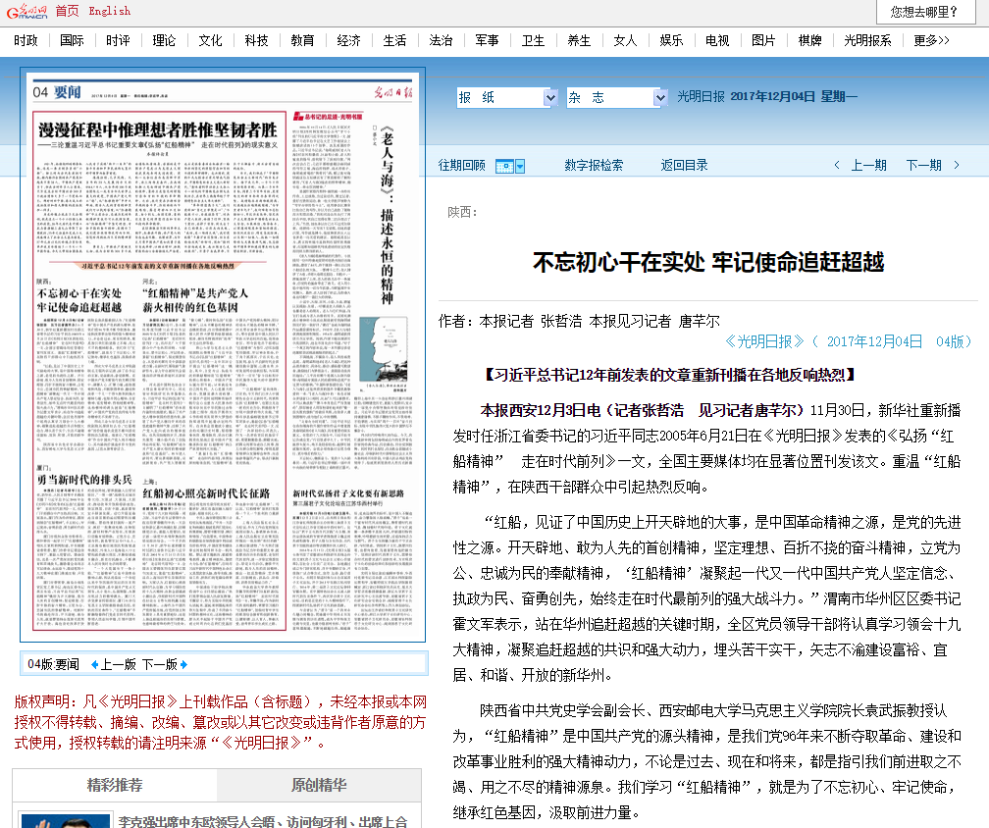Go to 上一版 previous page

tap(119, 664)
